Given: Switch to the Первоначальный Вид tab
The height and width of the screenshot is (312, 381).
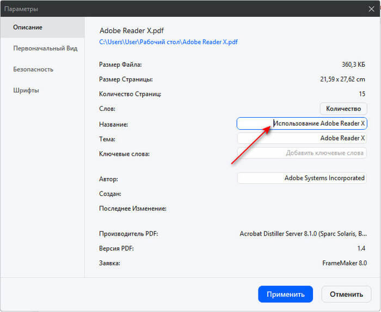Looking at the screenshot, I should (x=45, y=48).
